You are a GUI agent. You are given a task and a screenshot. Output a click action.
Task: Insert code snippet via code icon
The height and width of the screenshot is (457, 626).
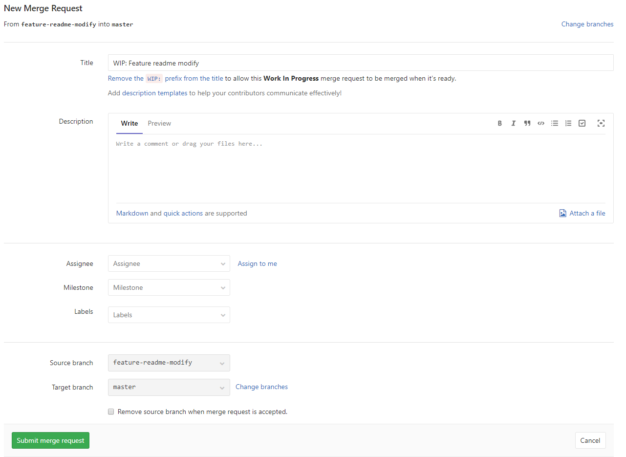(541, 123)
